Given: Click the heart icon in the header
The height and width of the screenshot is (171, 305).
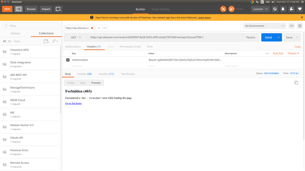Looking at the screenshot, I should coord(300,9).
